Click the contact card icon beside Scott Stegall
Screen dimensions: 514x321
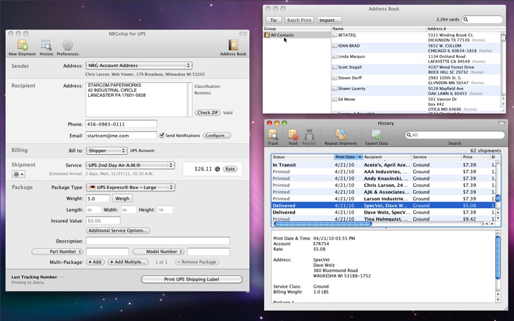point(335,67)
